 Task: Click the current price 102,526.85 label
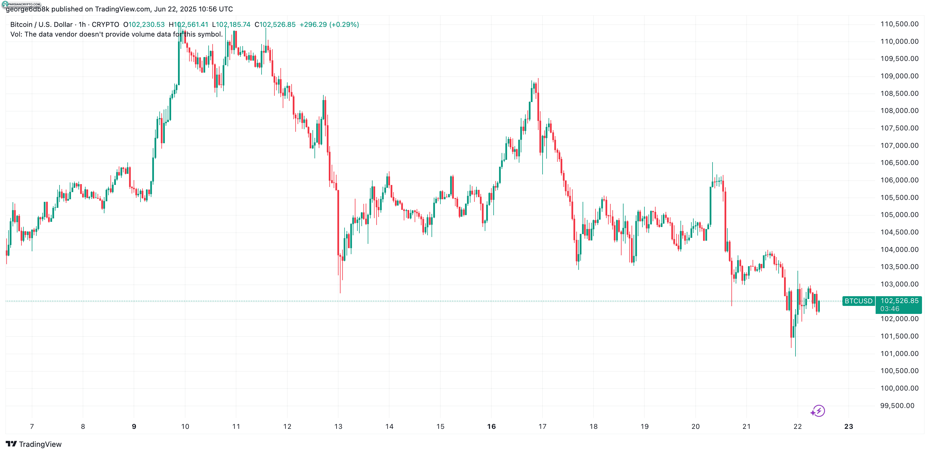[x=899, y=301]
